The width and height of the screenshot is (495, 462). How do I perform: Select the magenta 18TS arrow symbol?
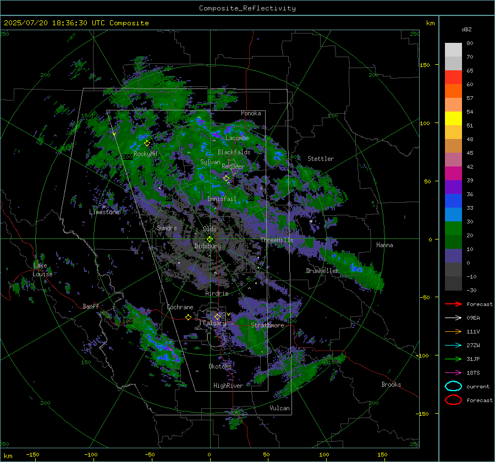(453, 373)
